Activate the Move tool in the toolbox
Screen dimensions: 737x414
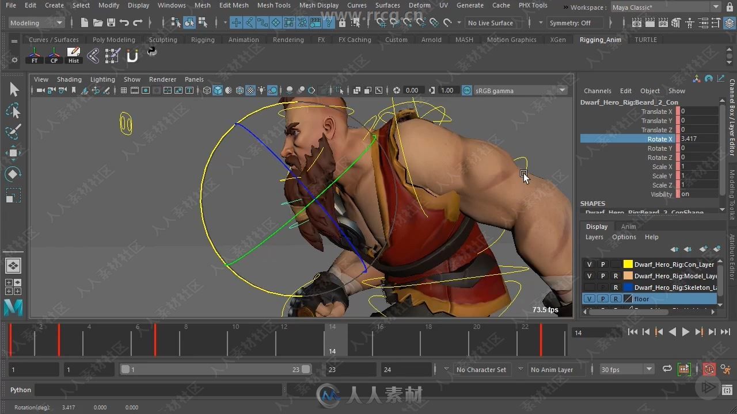14,153
